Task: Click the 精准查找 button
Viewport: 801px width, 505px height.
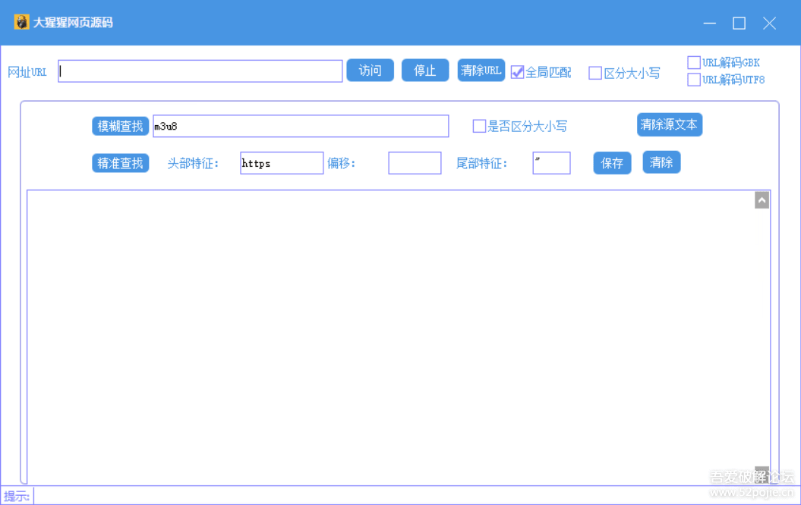Action: 121,163
